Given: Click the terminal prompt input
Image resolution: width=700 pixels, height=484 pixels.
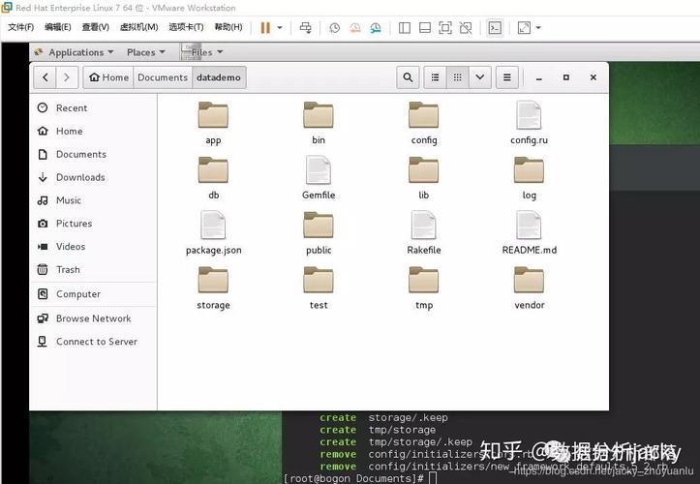Looking at the screenshot, I should coord(432,478).
